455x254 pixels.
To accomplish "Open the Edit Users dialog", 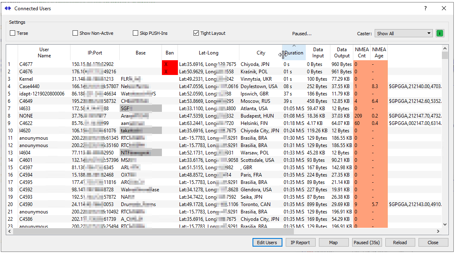I will [267, 243].
